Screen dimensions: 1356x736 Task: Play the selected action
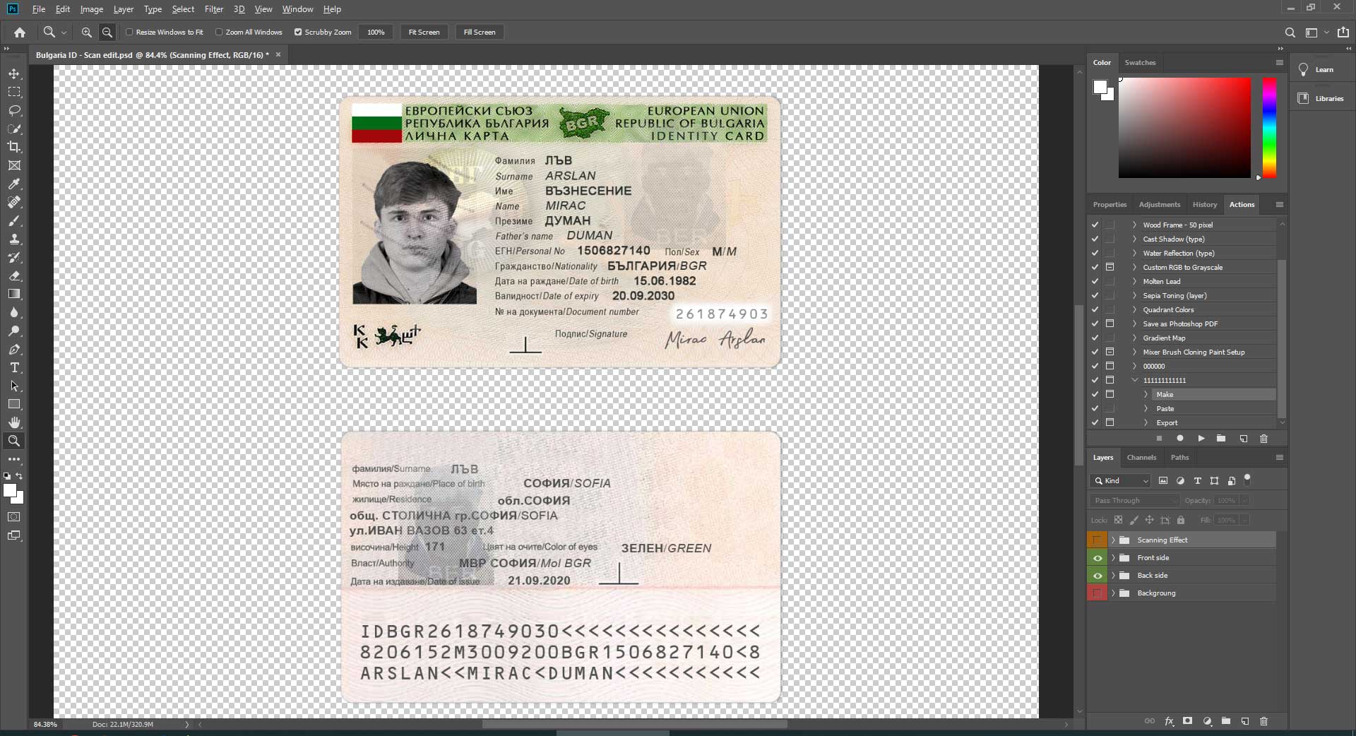(1201, 439)
